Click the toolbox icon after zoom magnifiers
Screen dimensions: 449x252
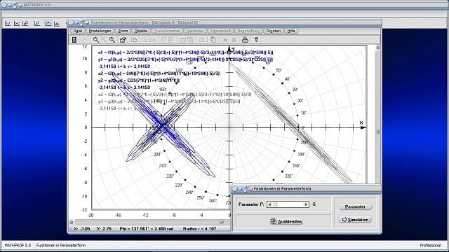click(123, 40)
